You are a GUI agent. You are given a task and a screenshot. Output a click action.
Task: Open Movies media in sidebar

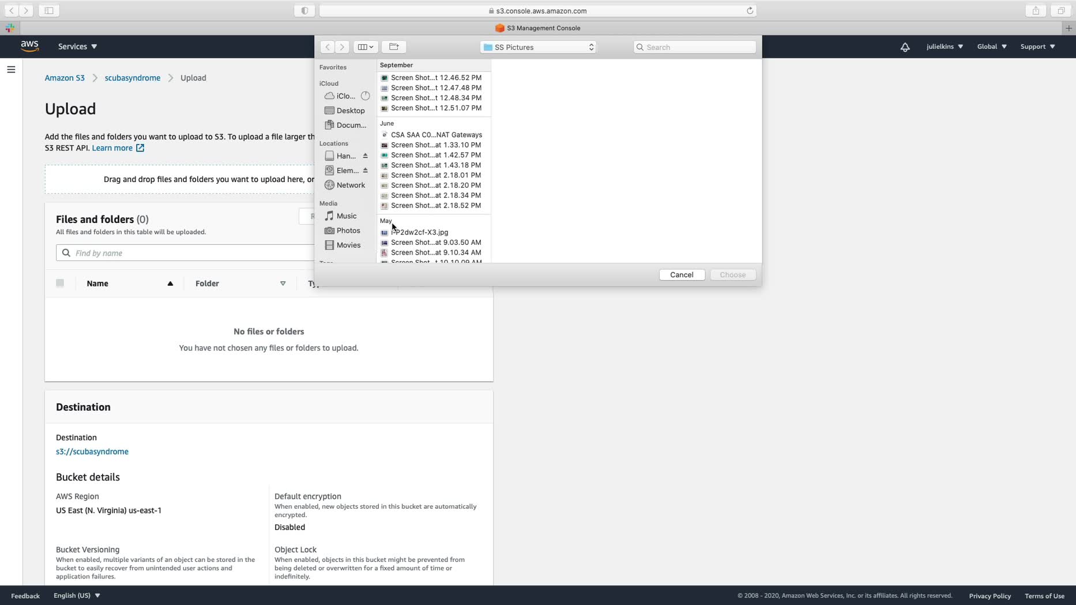[x=343, y=245]
